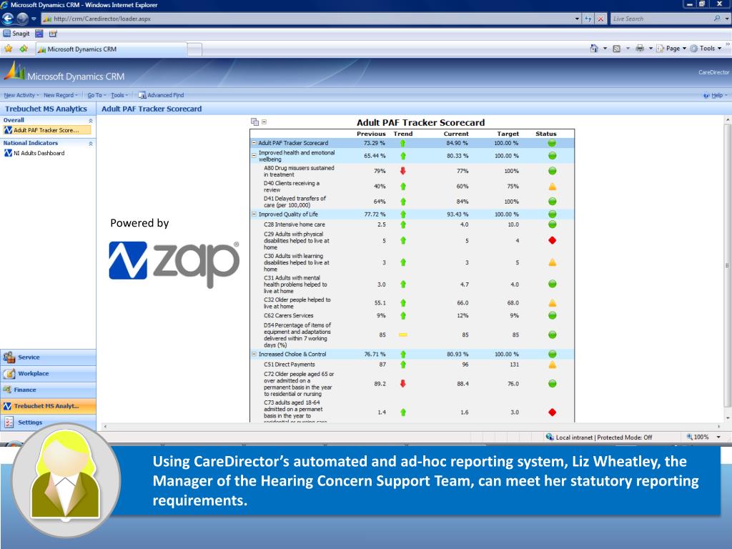Screen dimensions: 732x549
Task: Click in the Live Search box
Action: 661,19
